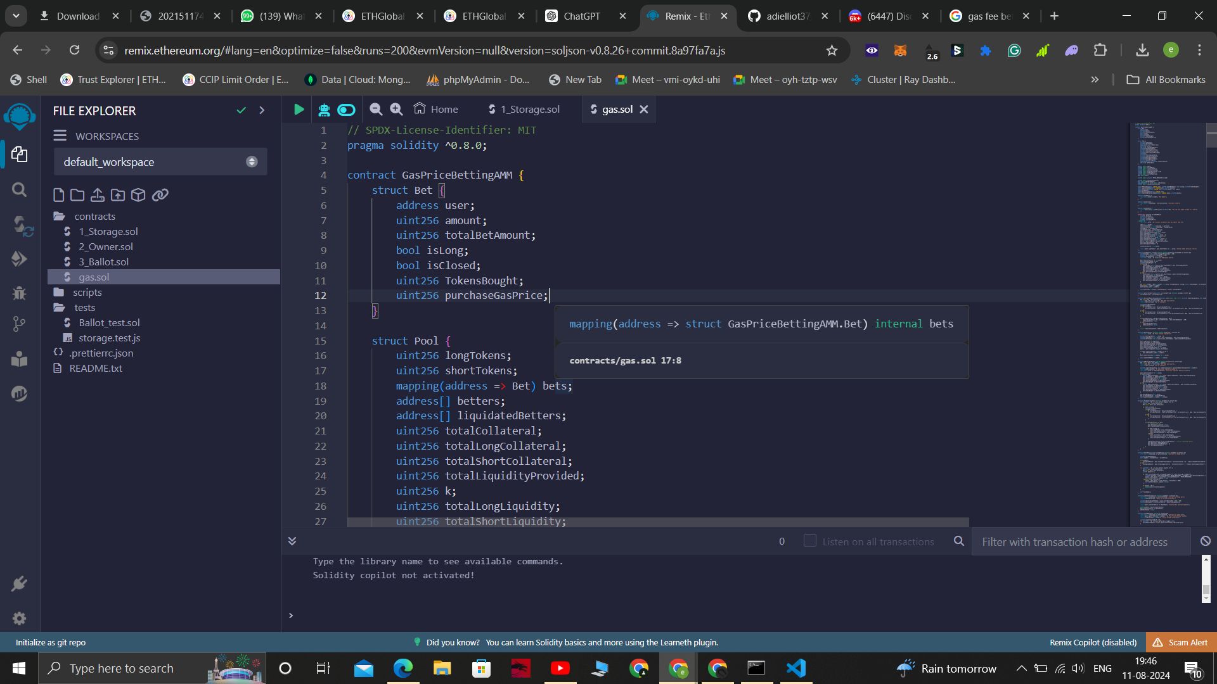Screen dimensions: 1217x684
Task: Click the Run transaction play button
Action: [x=299, y=110]
